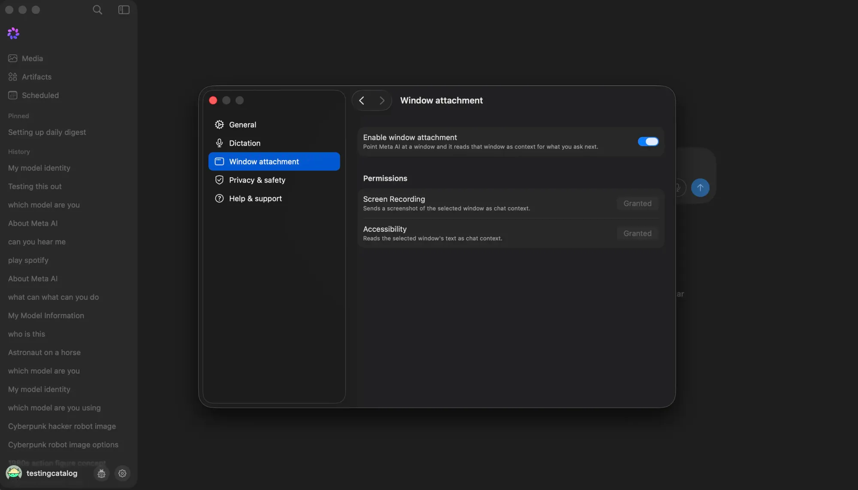Click the Meta AI logo icon
This screenshot has width=858, height=490.
click(x=13, y=33)
